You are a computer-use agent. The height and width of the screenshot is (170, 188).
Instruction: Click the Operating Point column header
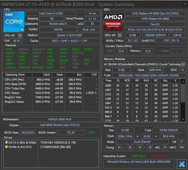(x=17, y=75)
